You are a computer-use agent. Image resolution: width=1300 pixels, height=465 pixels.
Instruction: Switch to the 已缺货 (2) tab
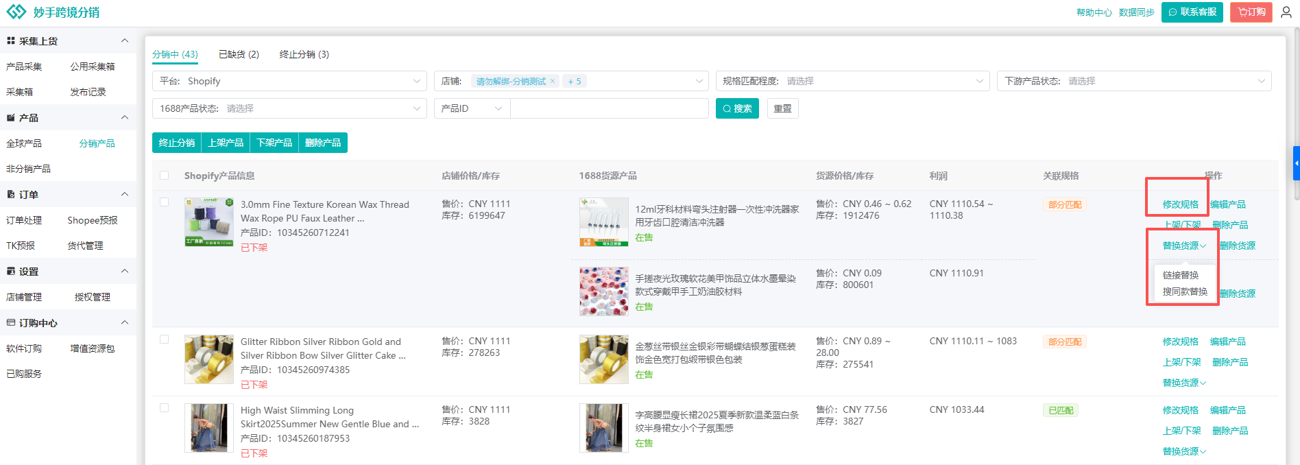point(239,54)
